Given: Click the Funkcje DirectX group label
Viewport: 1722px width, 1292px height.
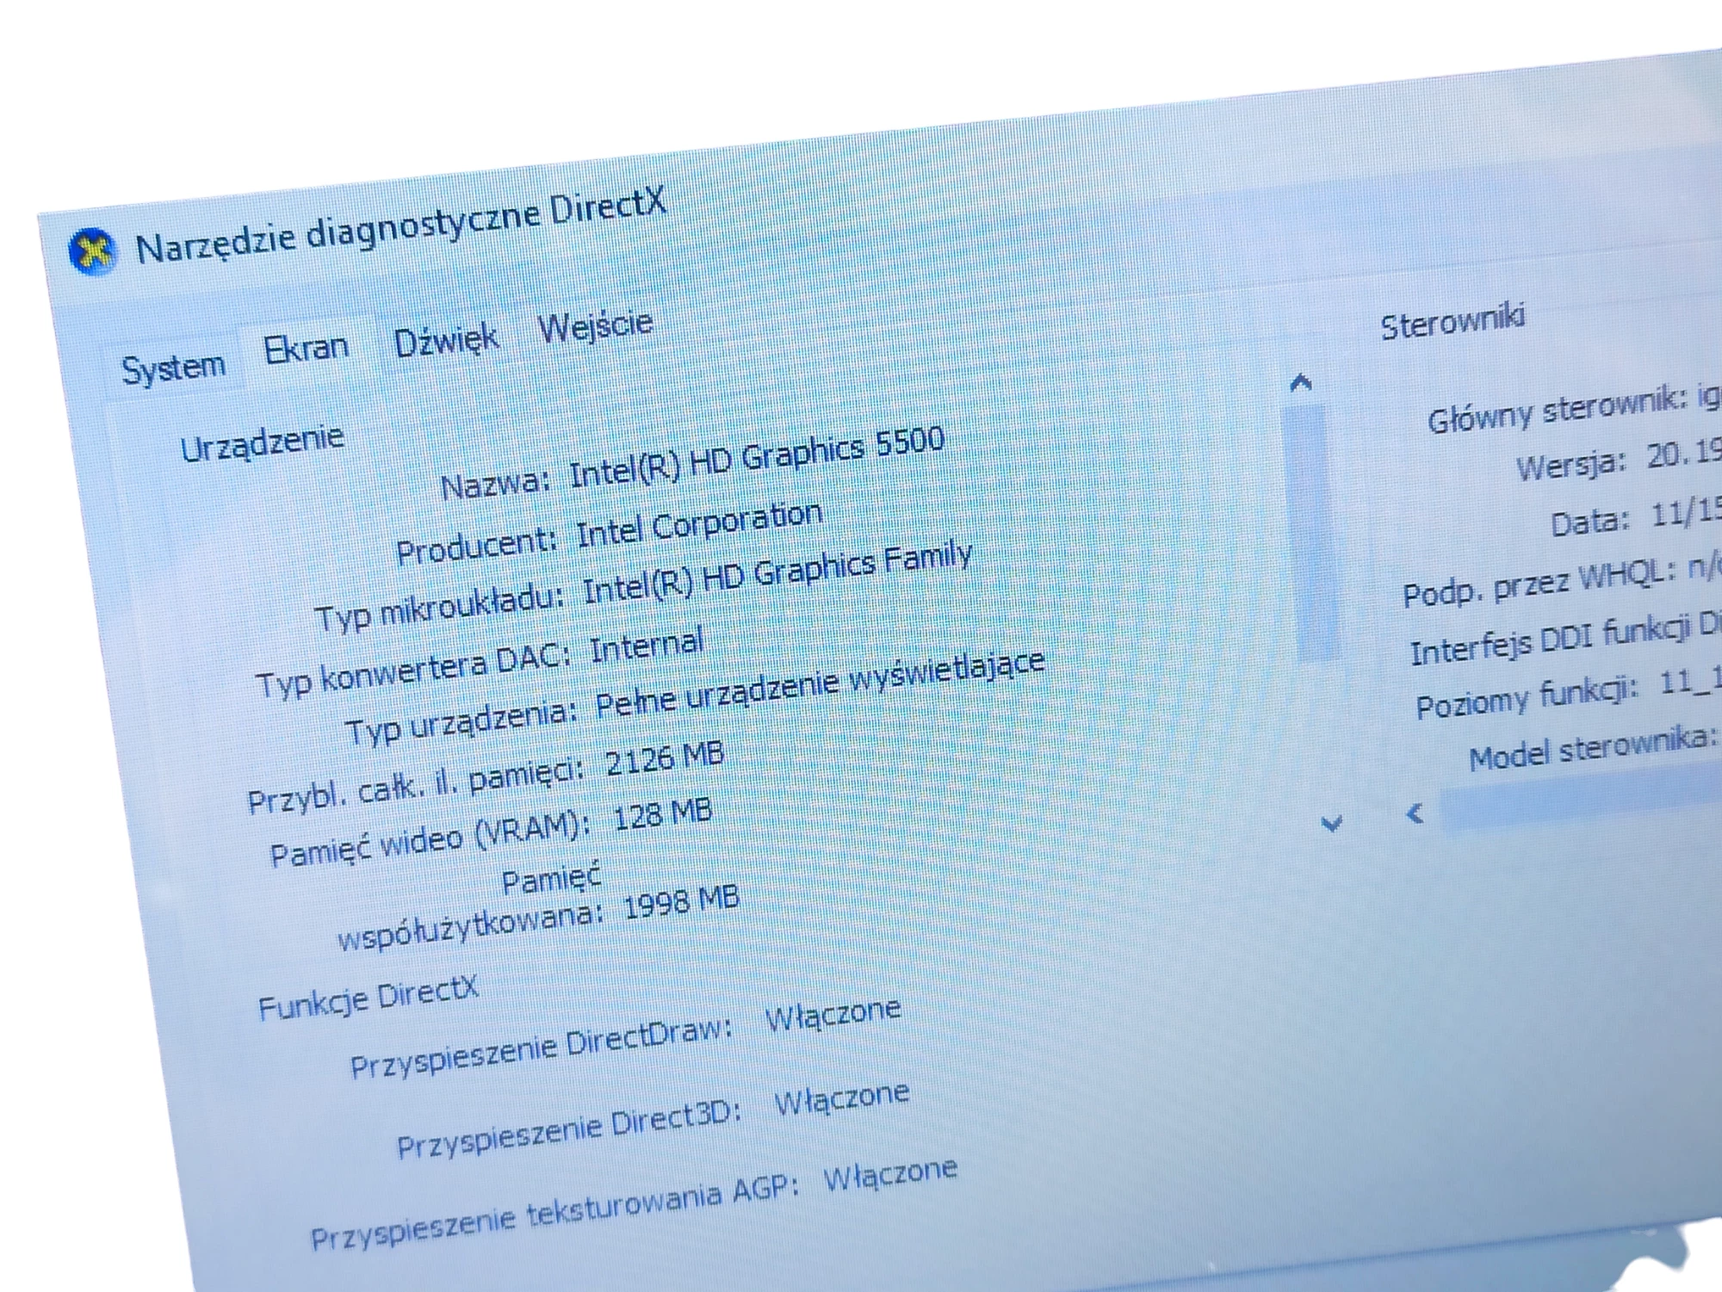Looking at the screenshot, I should click(x=368, y=999).
